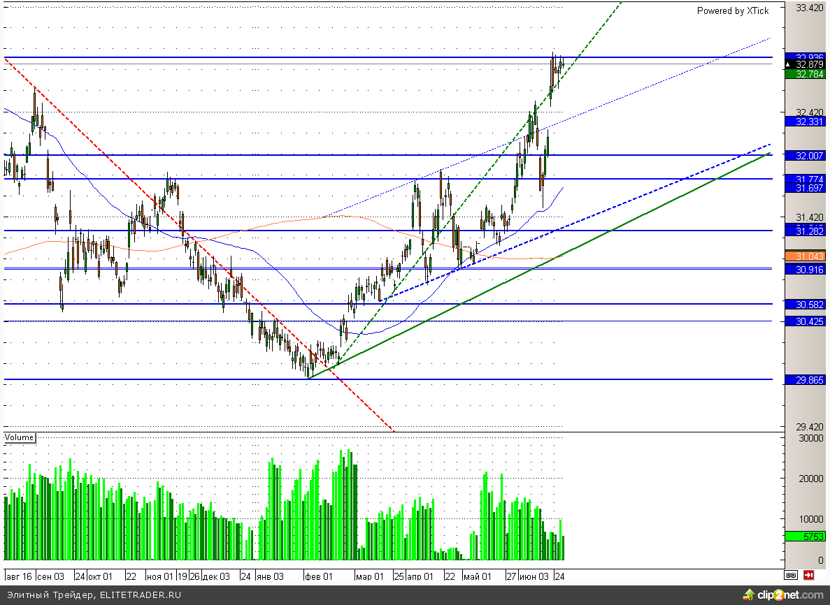The height and width of the screenshot is (605, 830).
Task: Click the triangle marker beside 32.879
Action: point(788,64)
